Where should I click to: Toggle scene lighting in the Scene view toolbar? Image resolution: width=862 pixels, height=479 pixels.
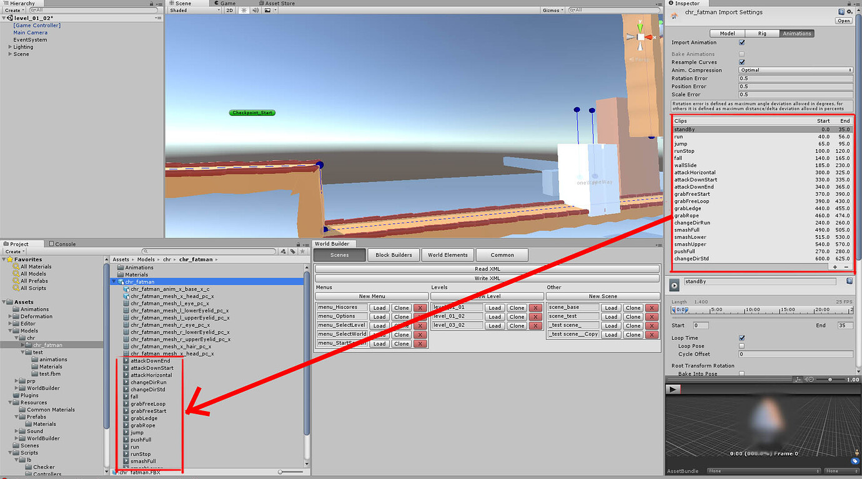point(243,10)
